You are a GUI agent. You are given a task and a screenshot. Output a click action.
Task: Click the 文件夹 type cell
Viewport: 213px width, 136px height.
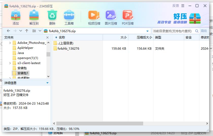point(160,48)
